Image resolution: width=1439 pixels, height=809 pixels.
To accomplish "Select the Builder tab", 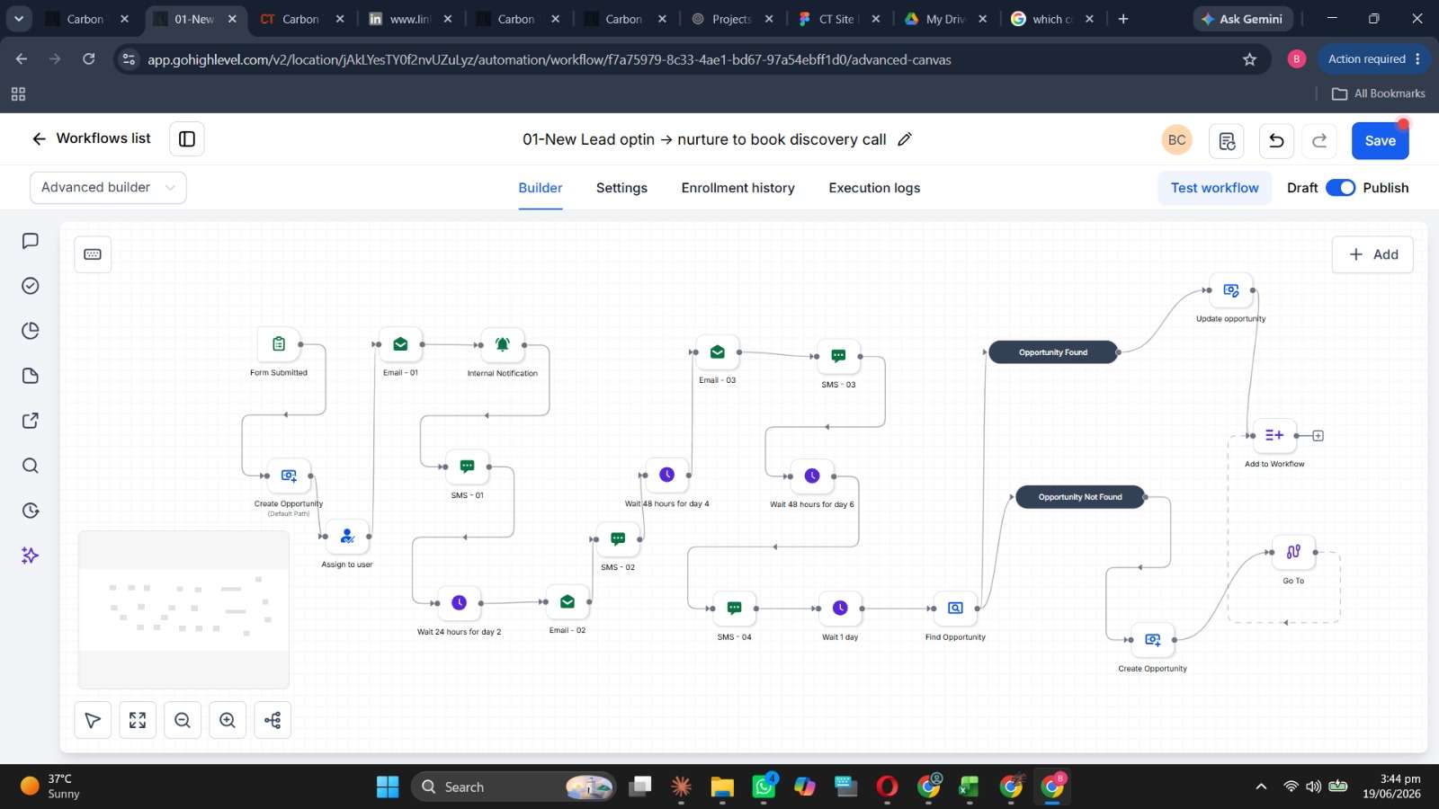I will point(541,188).
